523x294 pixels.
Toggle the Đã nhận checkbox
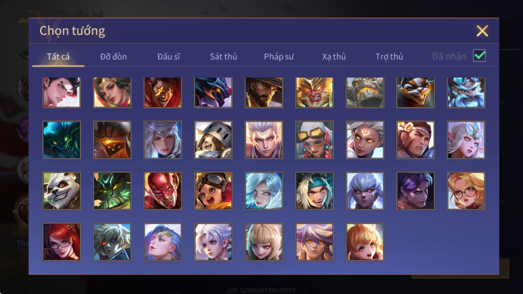click(480, 56)
